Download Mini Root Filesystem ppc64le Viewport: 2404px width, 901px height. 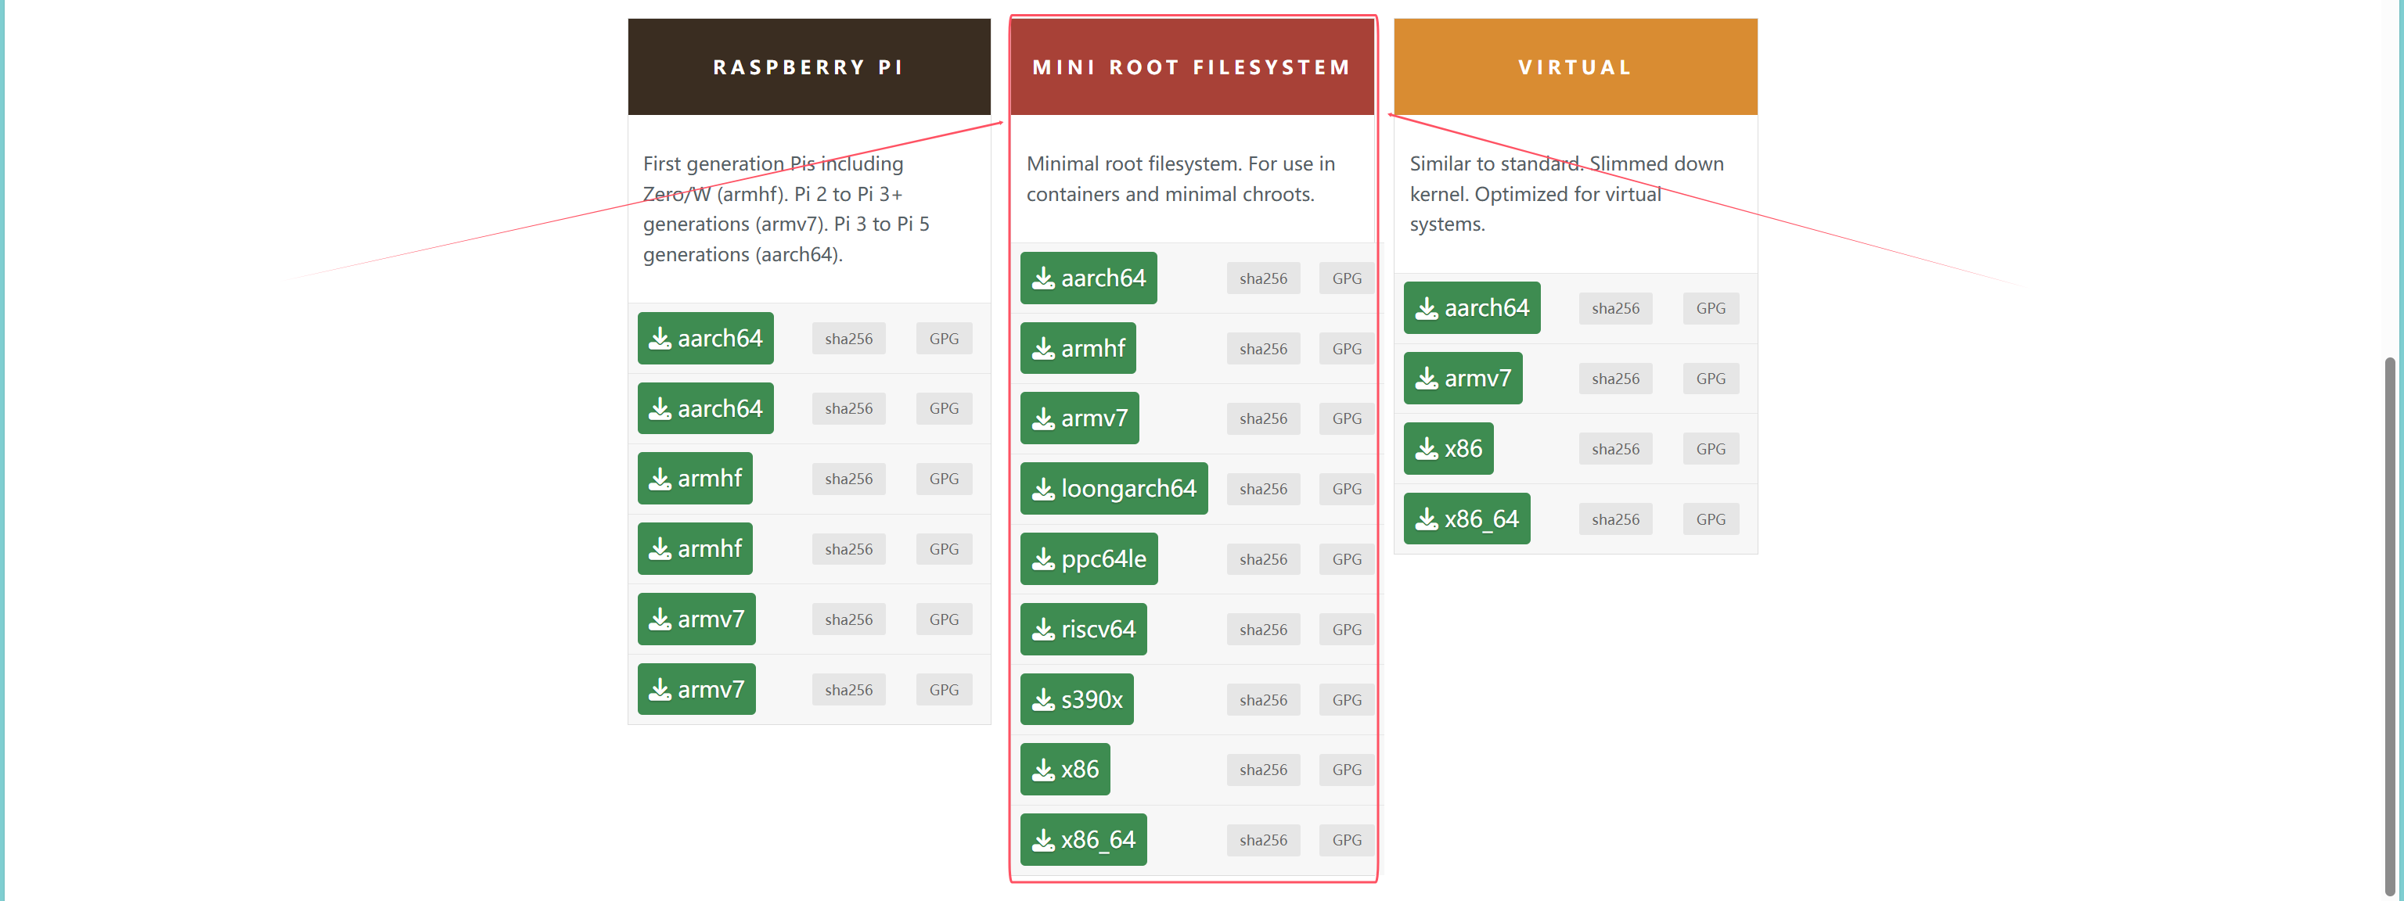(1089, 558)
